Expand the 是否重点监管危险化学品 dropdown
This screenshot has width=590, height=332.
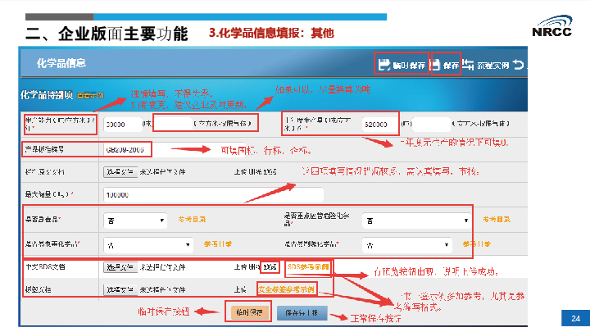point(418,221)
